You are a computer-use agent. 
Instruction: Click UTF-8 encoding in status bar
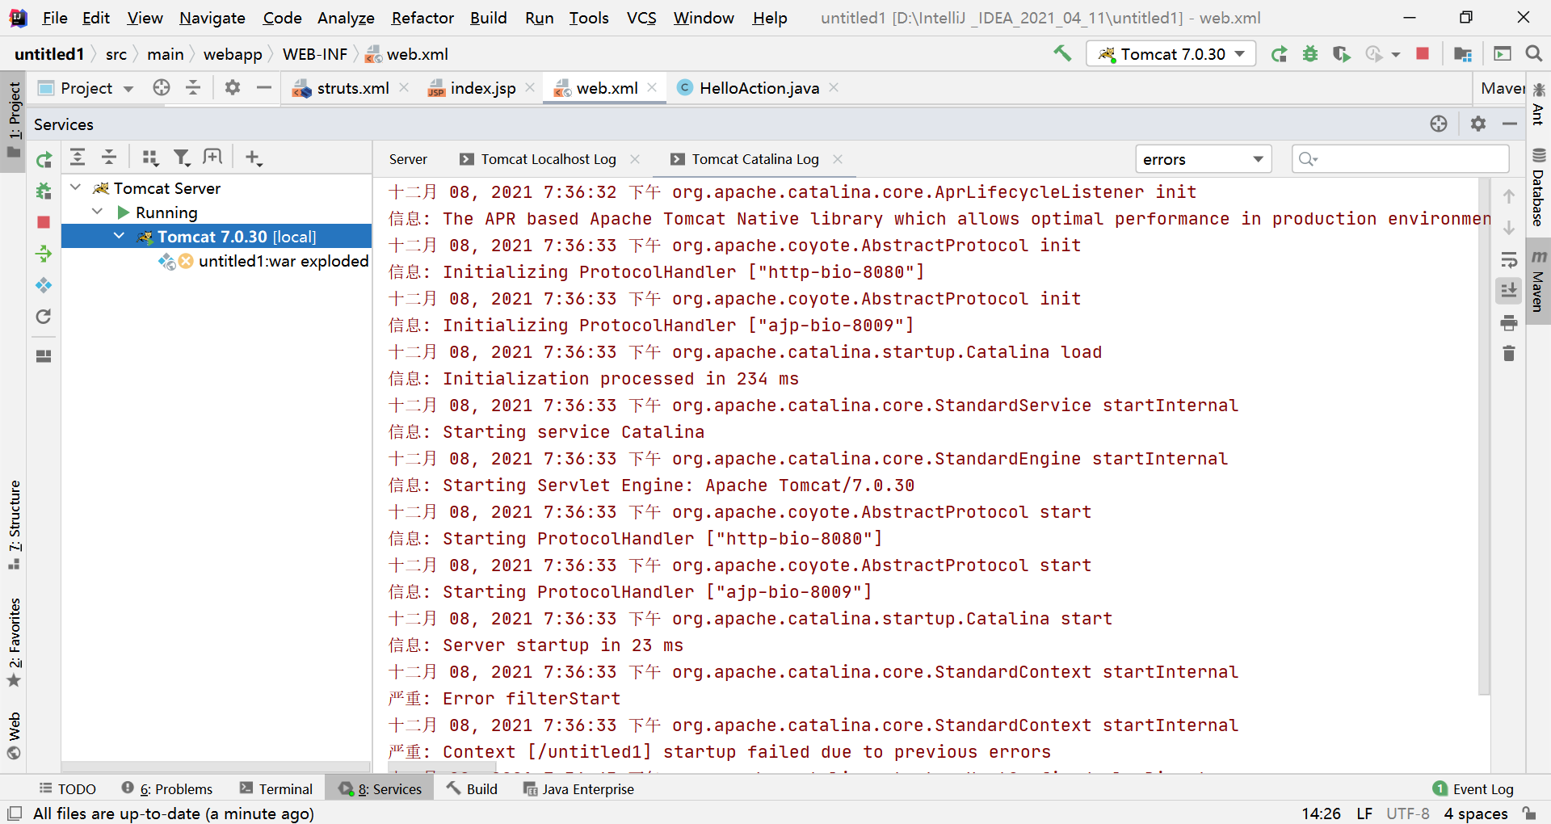click(x=1408, y=813)
